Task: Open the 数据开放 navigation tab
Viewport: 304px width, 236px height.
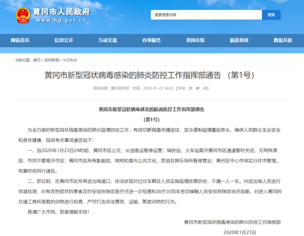Action: (283, 40)
